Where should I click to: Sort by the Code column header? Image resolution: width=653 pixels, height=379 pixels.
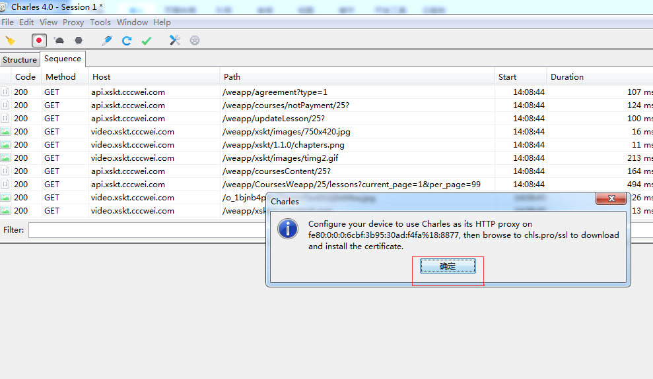coord(25,77)
